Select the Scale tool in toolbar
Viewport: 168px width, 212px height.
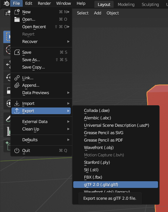coord(7,90)
